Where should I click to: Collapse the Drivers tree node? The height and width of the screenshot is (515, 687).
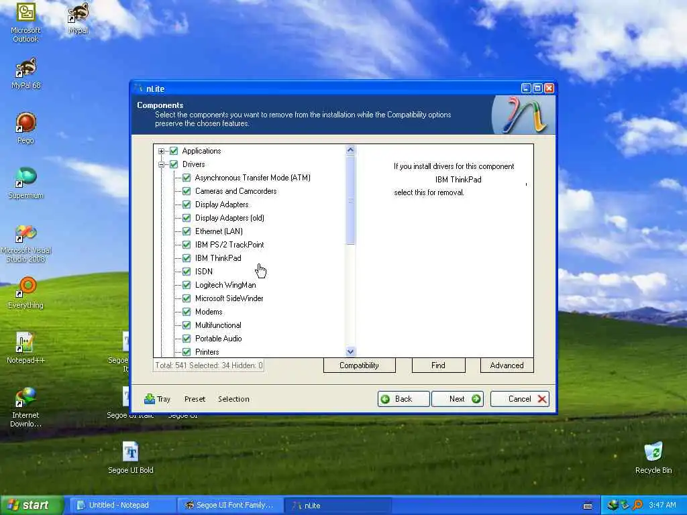click(x=161, y=165)
